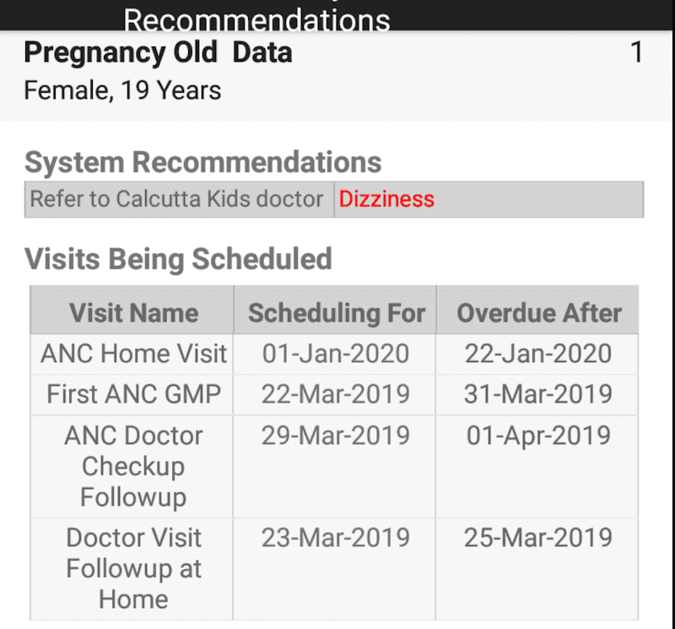Click the Overdue After column header
The width and height of the screenshot is (675, 629).
point(538,312)
